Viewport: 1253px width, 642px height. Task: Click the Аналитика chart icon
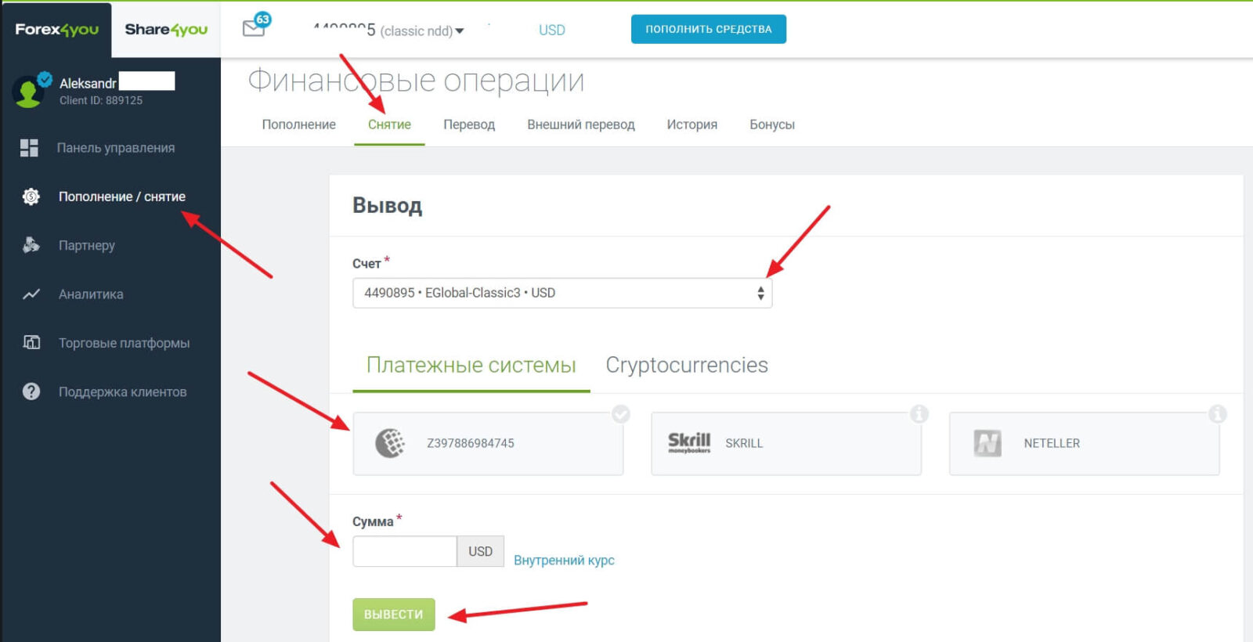coord(31,294)
